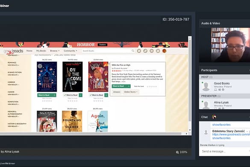
Task: Click Want to Read in book popup
Action: click(x=119, y=86)
